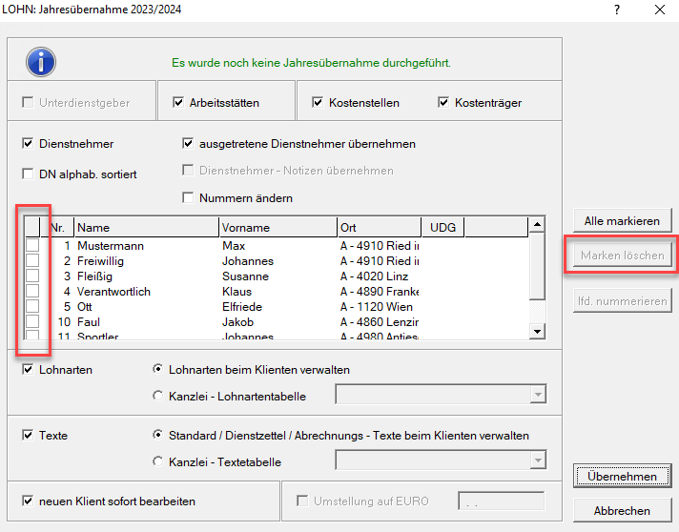Screen dimensions: 679x532
Task: Mark the checkbox for employee Mustermann
Action: click(32, 246)
